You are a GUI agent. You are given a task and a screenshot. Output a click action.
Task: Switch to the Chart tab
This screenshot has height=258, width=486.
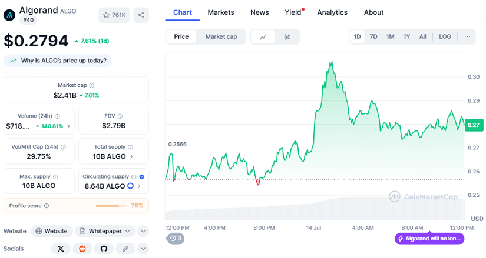[x=182, y=12]
